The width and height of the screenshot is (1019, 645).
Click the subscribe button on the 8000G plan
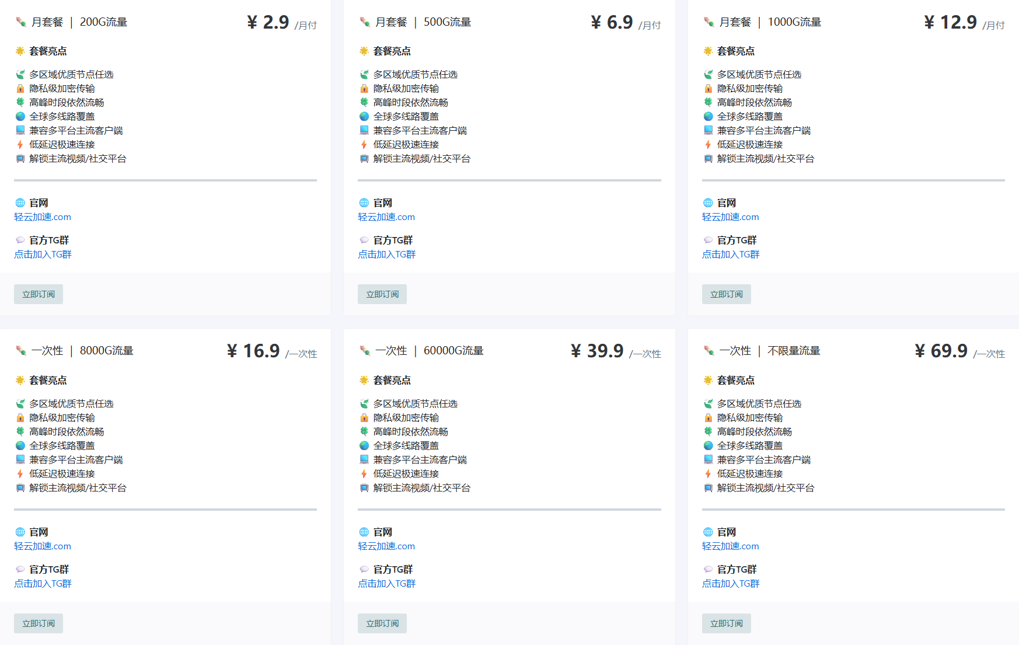(x=39, y=623)
